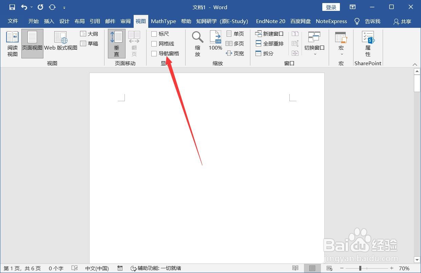Switch to the 开始 tab
The height and width of the screenshot is (273, 421).
pos(34,21)
